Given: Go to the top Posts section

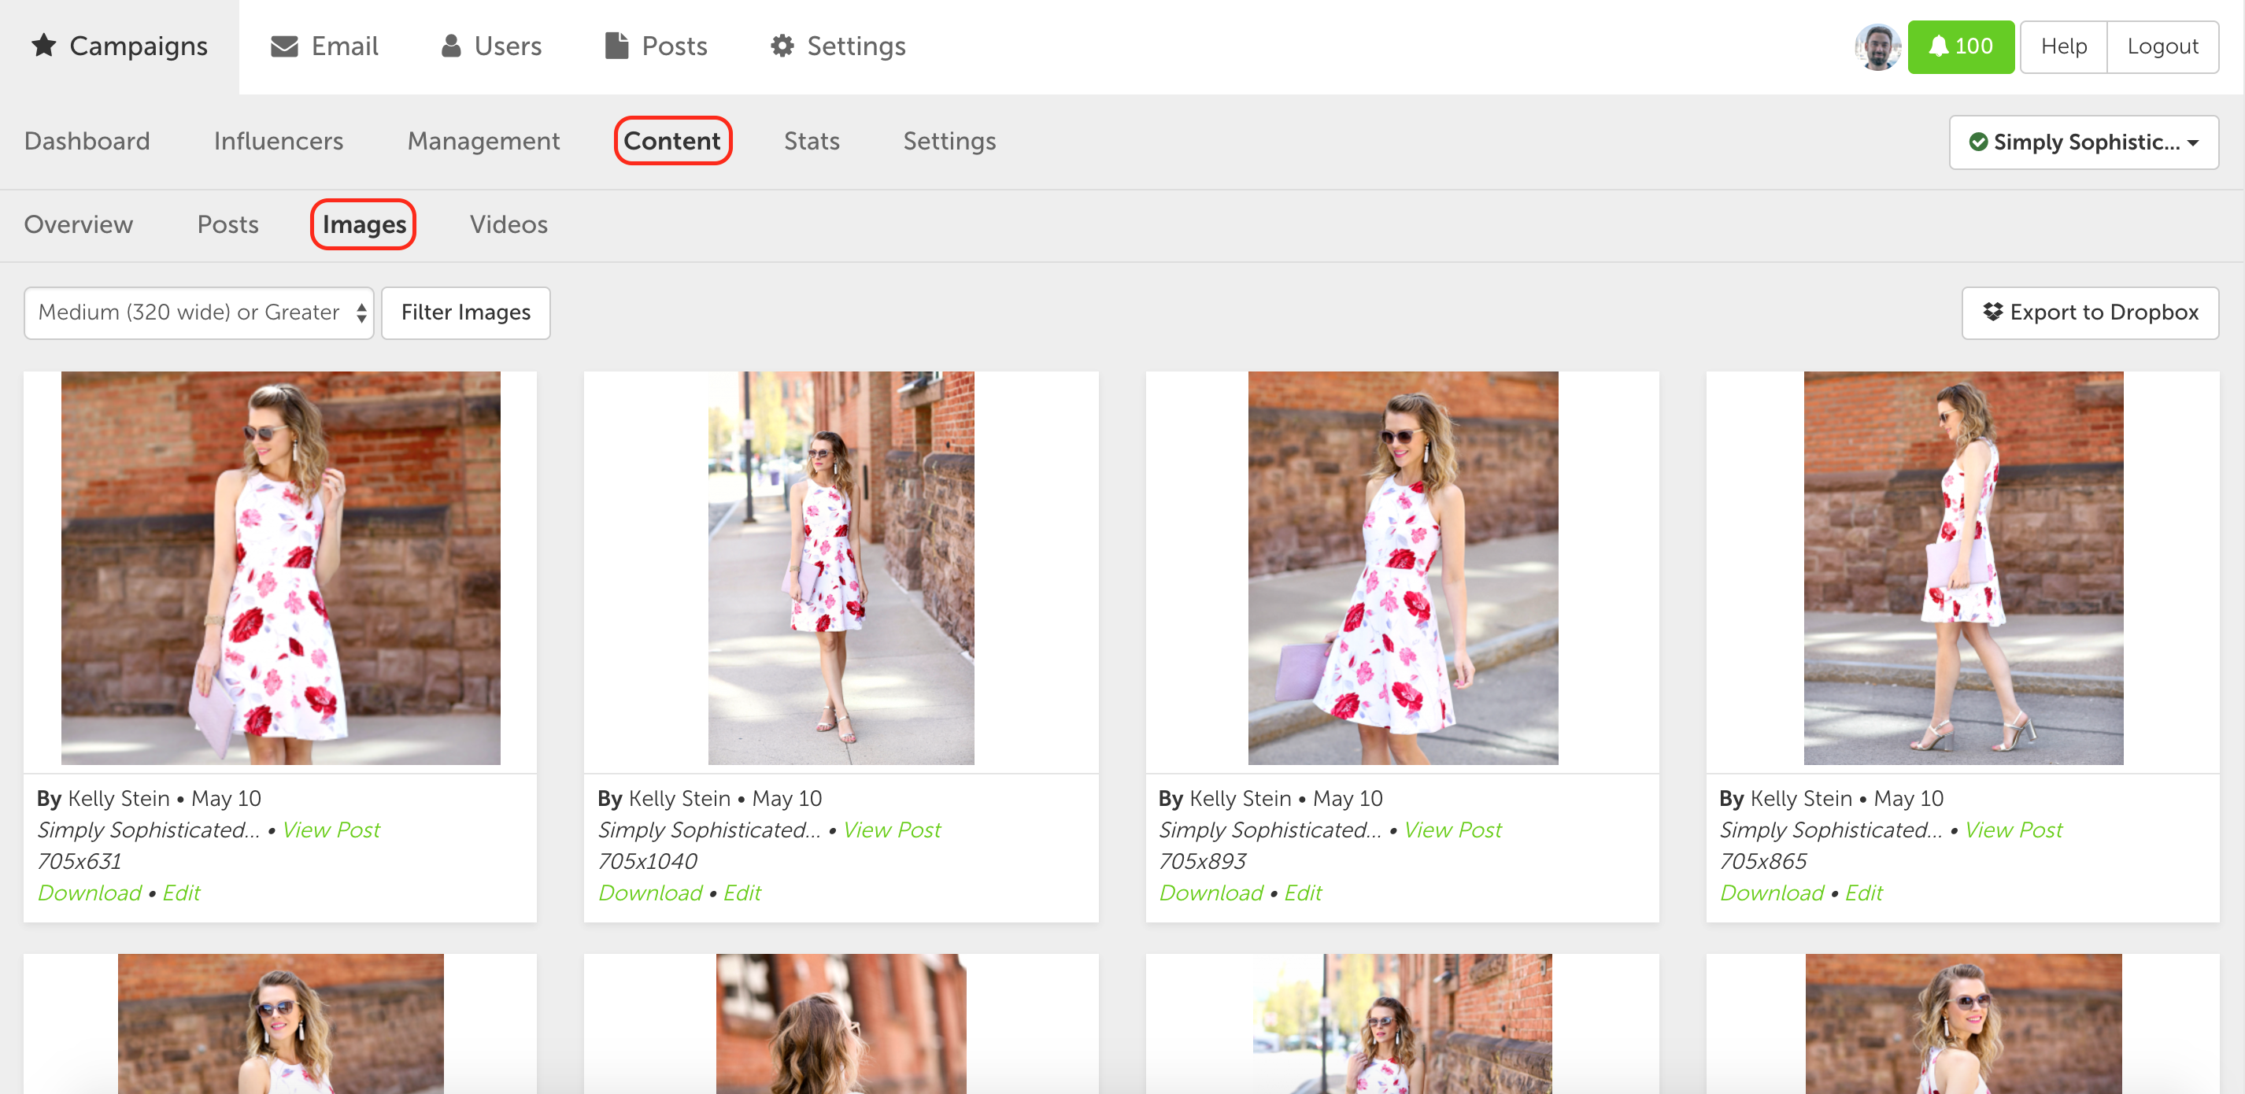Looking at the screenshot, I should [x=656, y=46].
